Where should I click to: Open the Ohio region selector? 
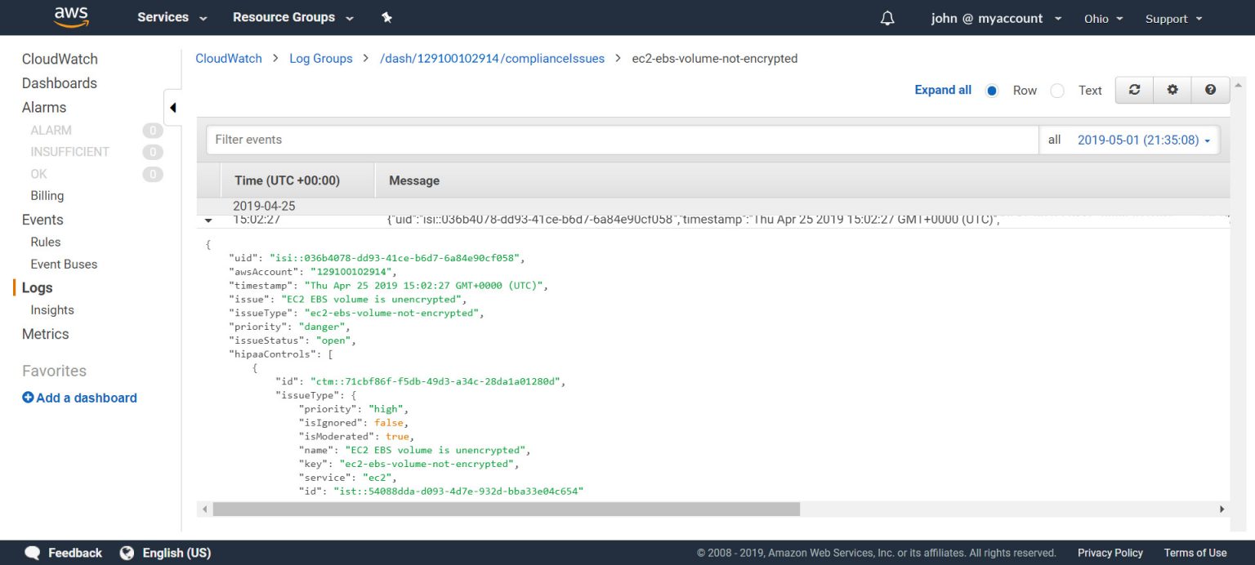tap(1104, 18)
